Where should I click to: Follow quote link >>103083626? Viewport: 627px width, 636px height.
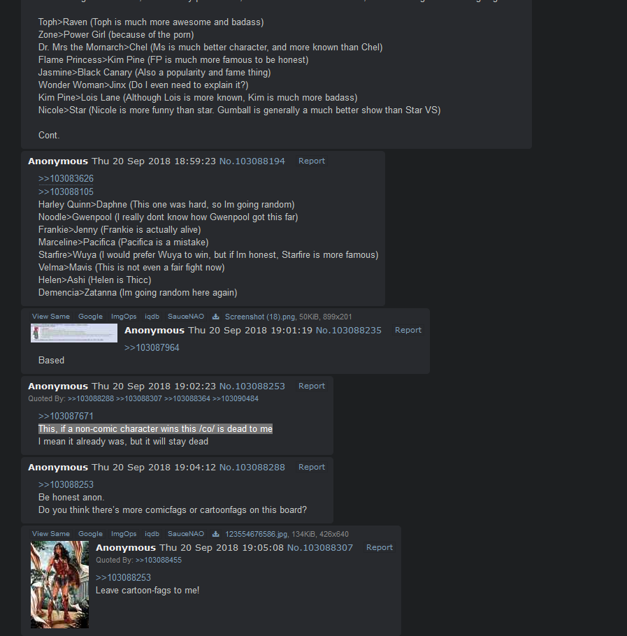click(x=66, y=178)
